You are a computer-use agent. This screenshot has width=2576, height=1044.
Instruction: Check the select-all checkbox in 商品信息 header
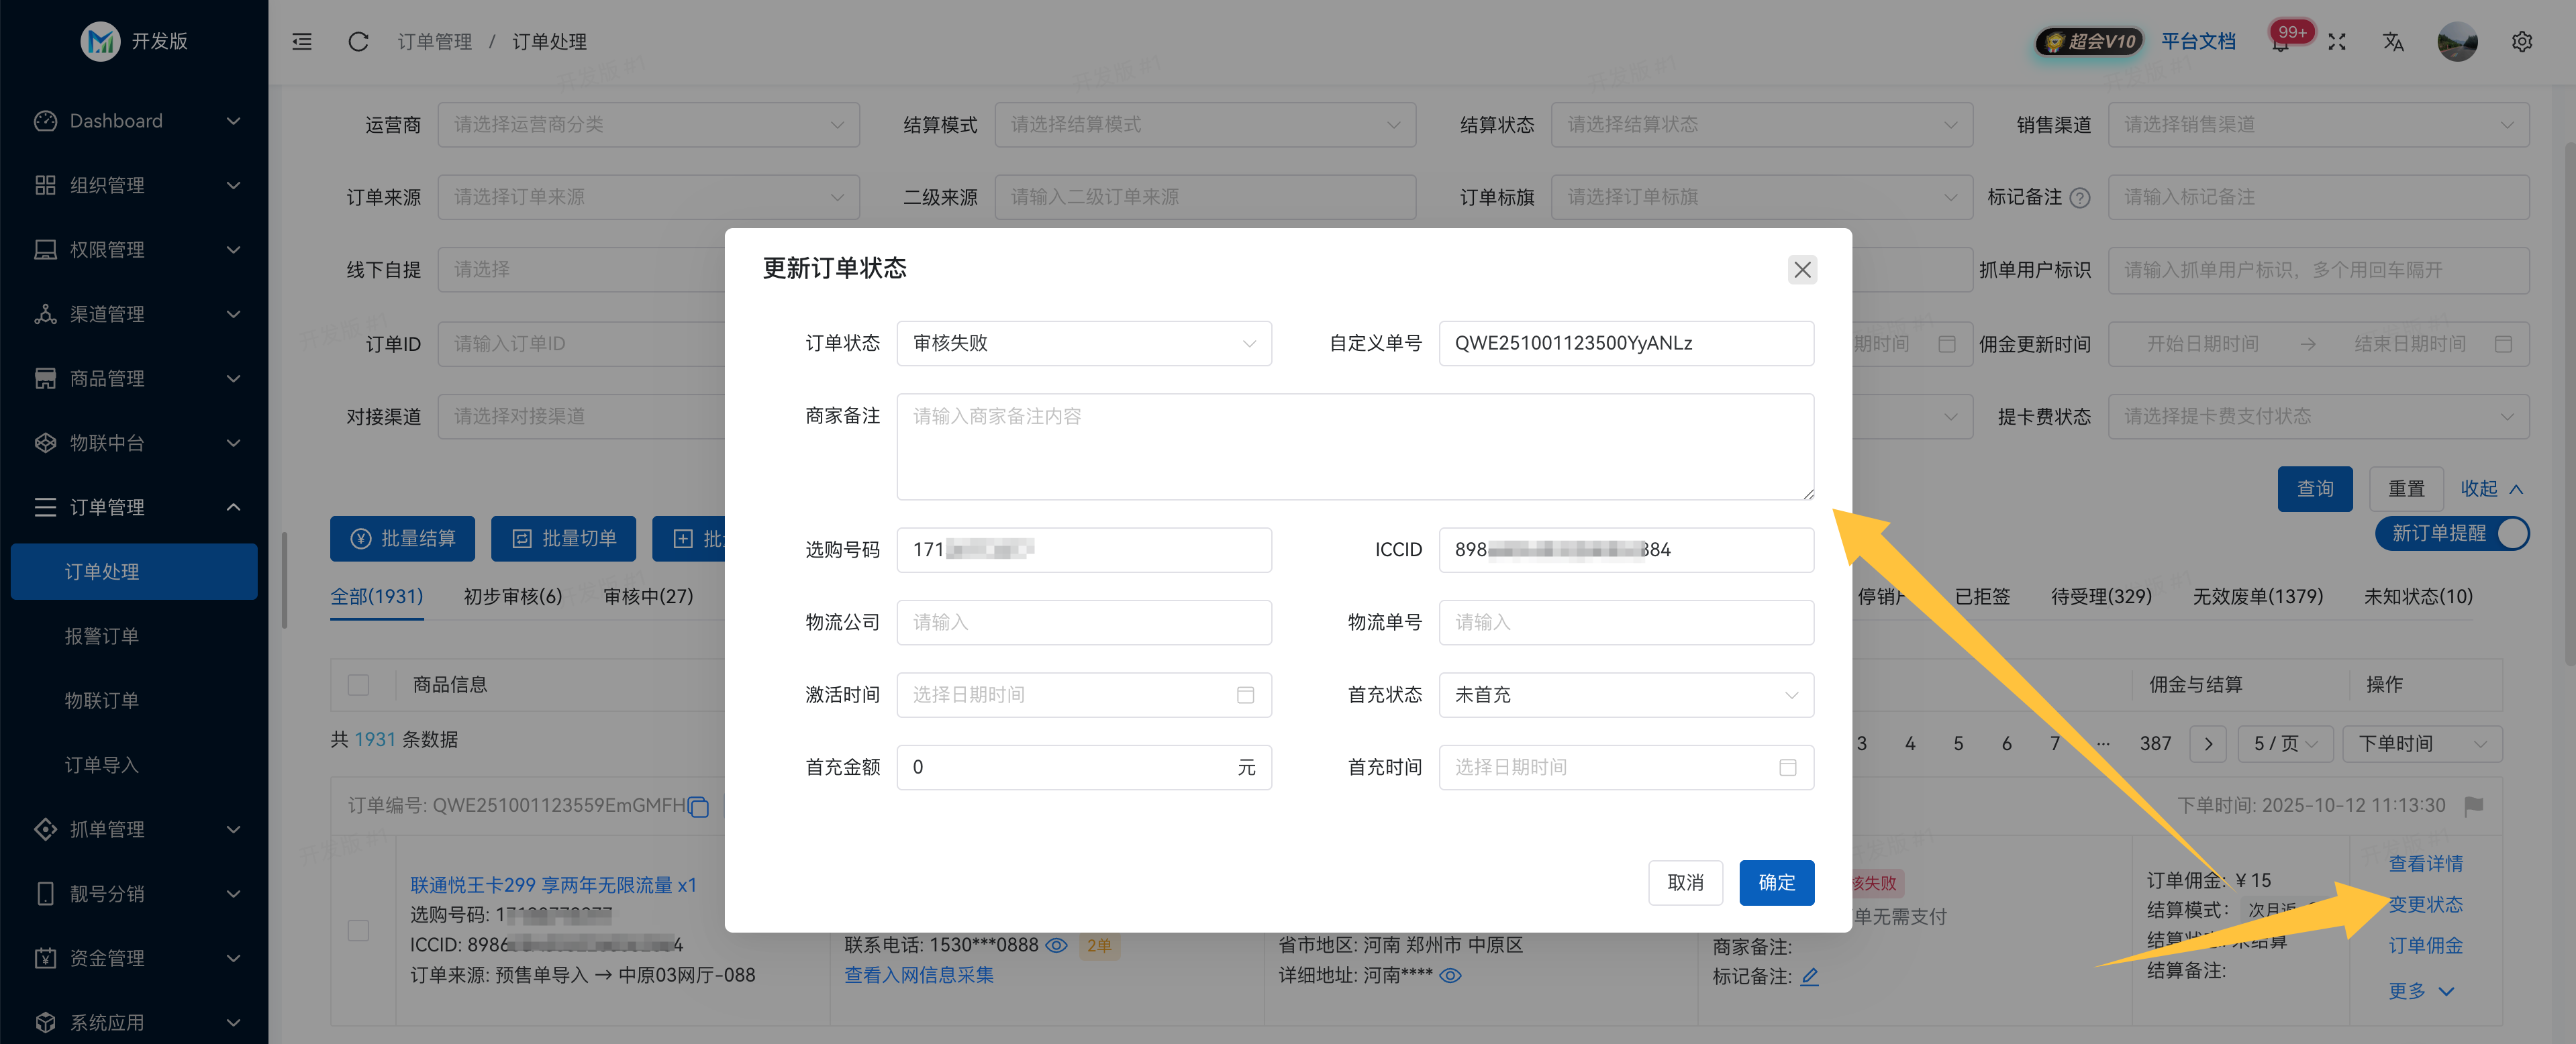359,684
